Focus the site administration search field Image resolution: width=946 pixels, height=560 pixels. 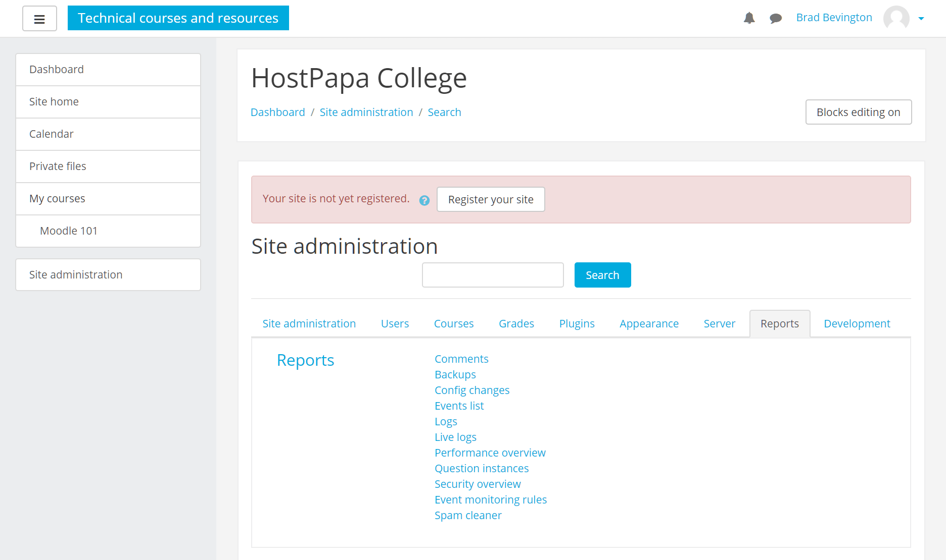tap(493, 275)
